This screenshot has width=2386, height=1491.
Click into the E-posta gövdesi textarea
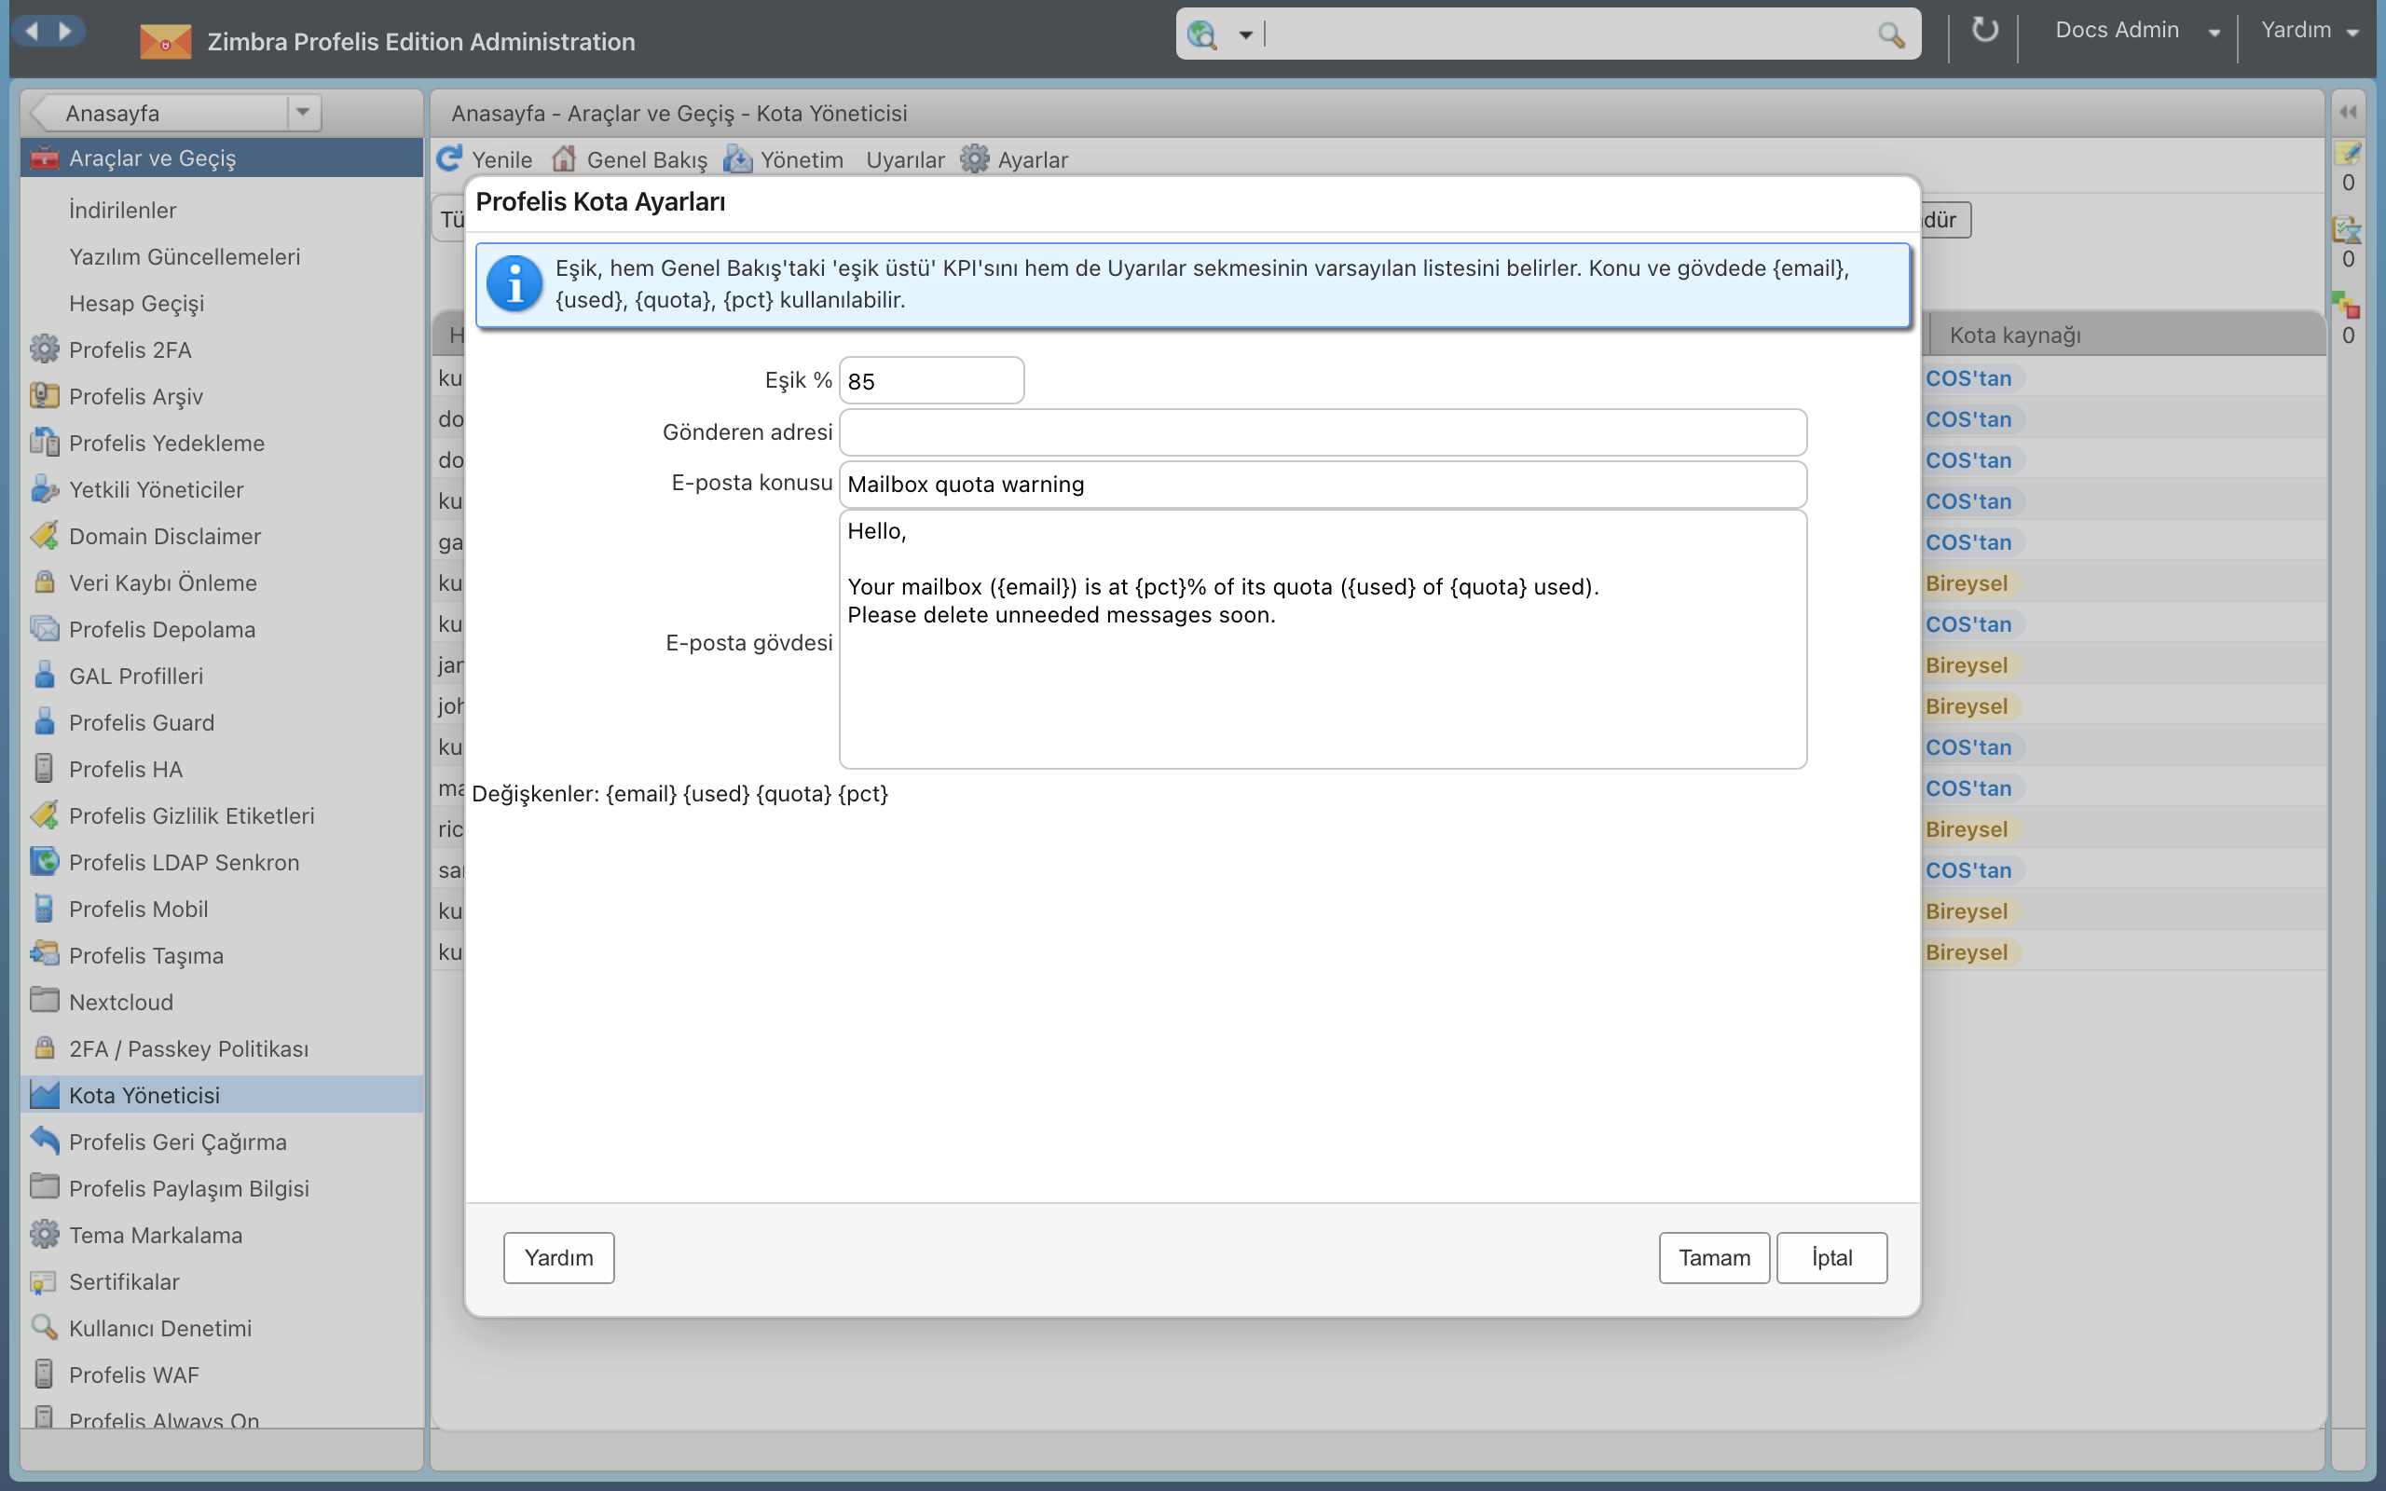pyautogui.click(x=1323, y=640)
